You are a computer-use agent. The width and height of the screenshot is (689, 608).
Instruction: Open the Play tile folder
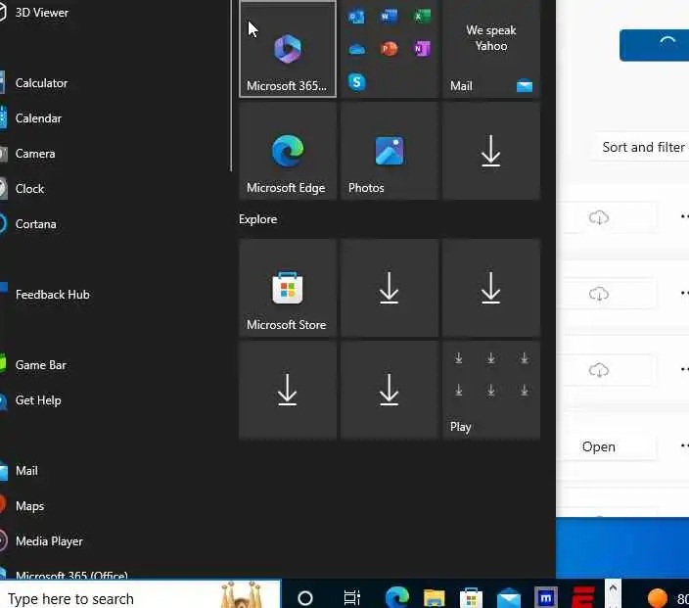491,390
